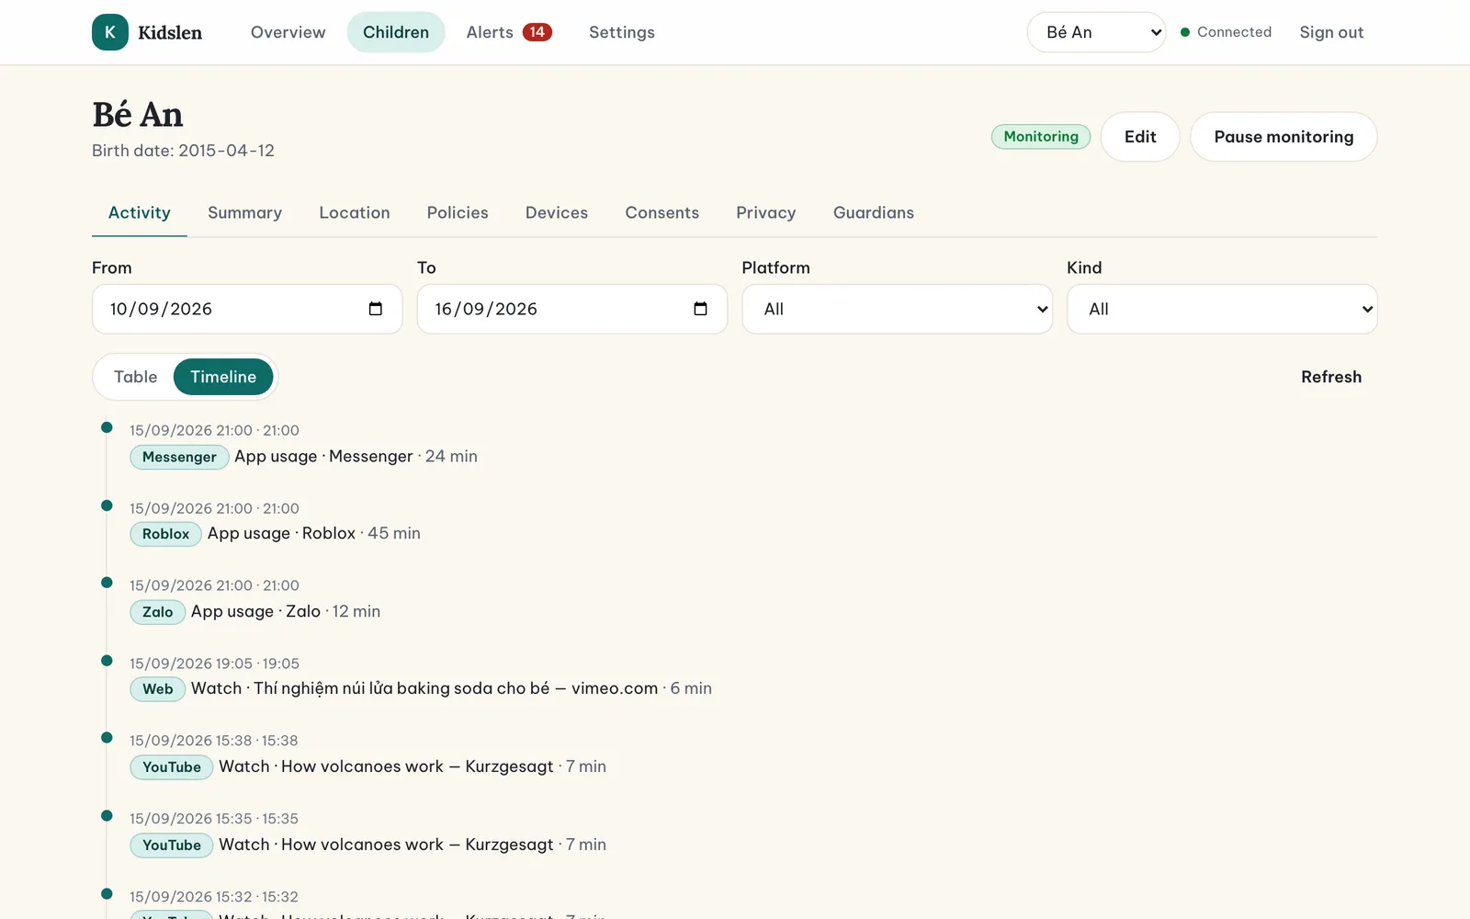Switch to the Summary tab
Viewport: 1470px width, 919px height.
244,212
